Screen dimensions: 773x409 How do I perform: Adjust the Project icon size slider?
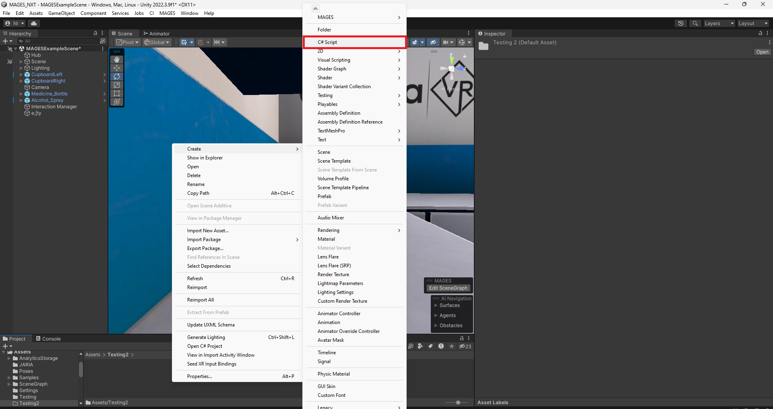coord(458,403)
